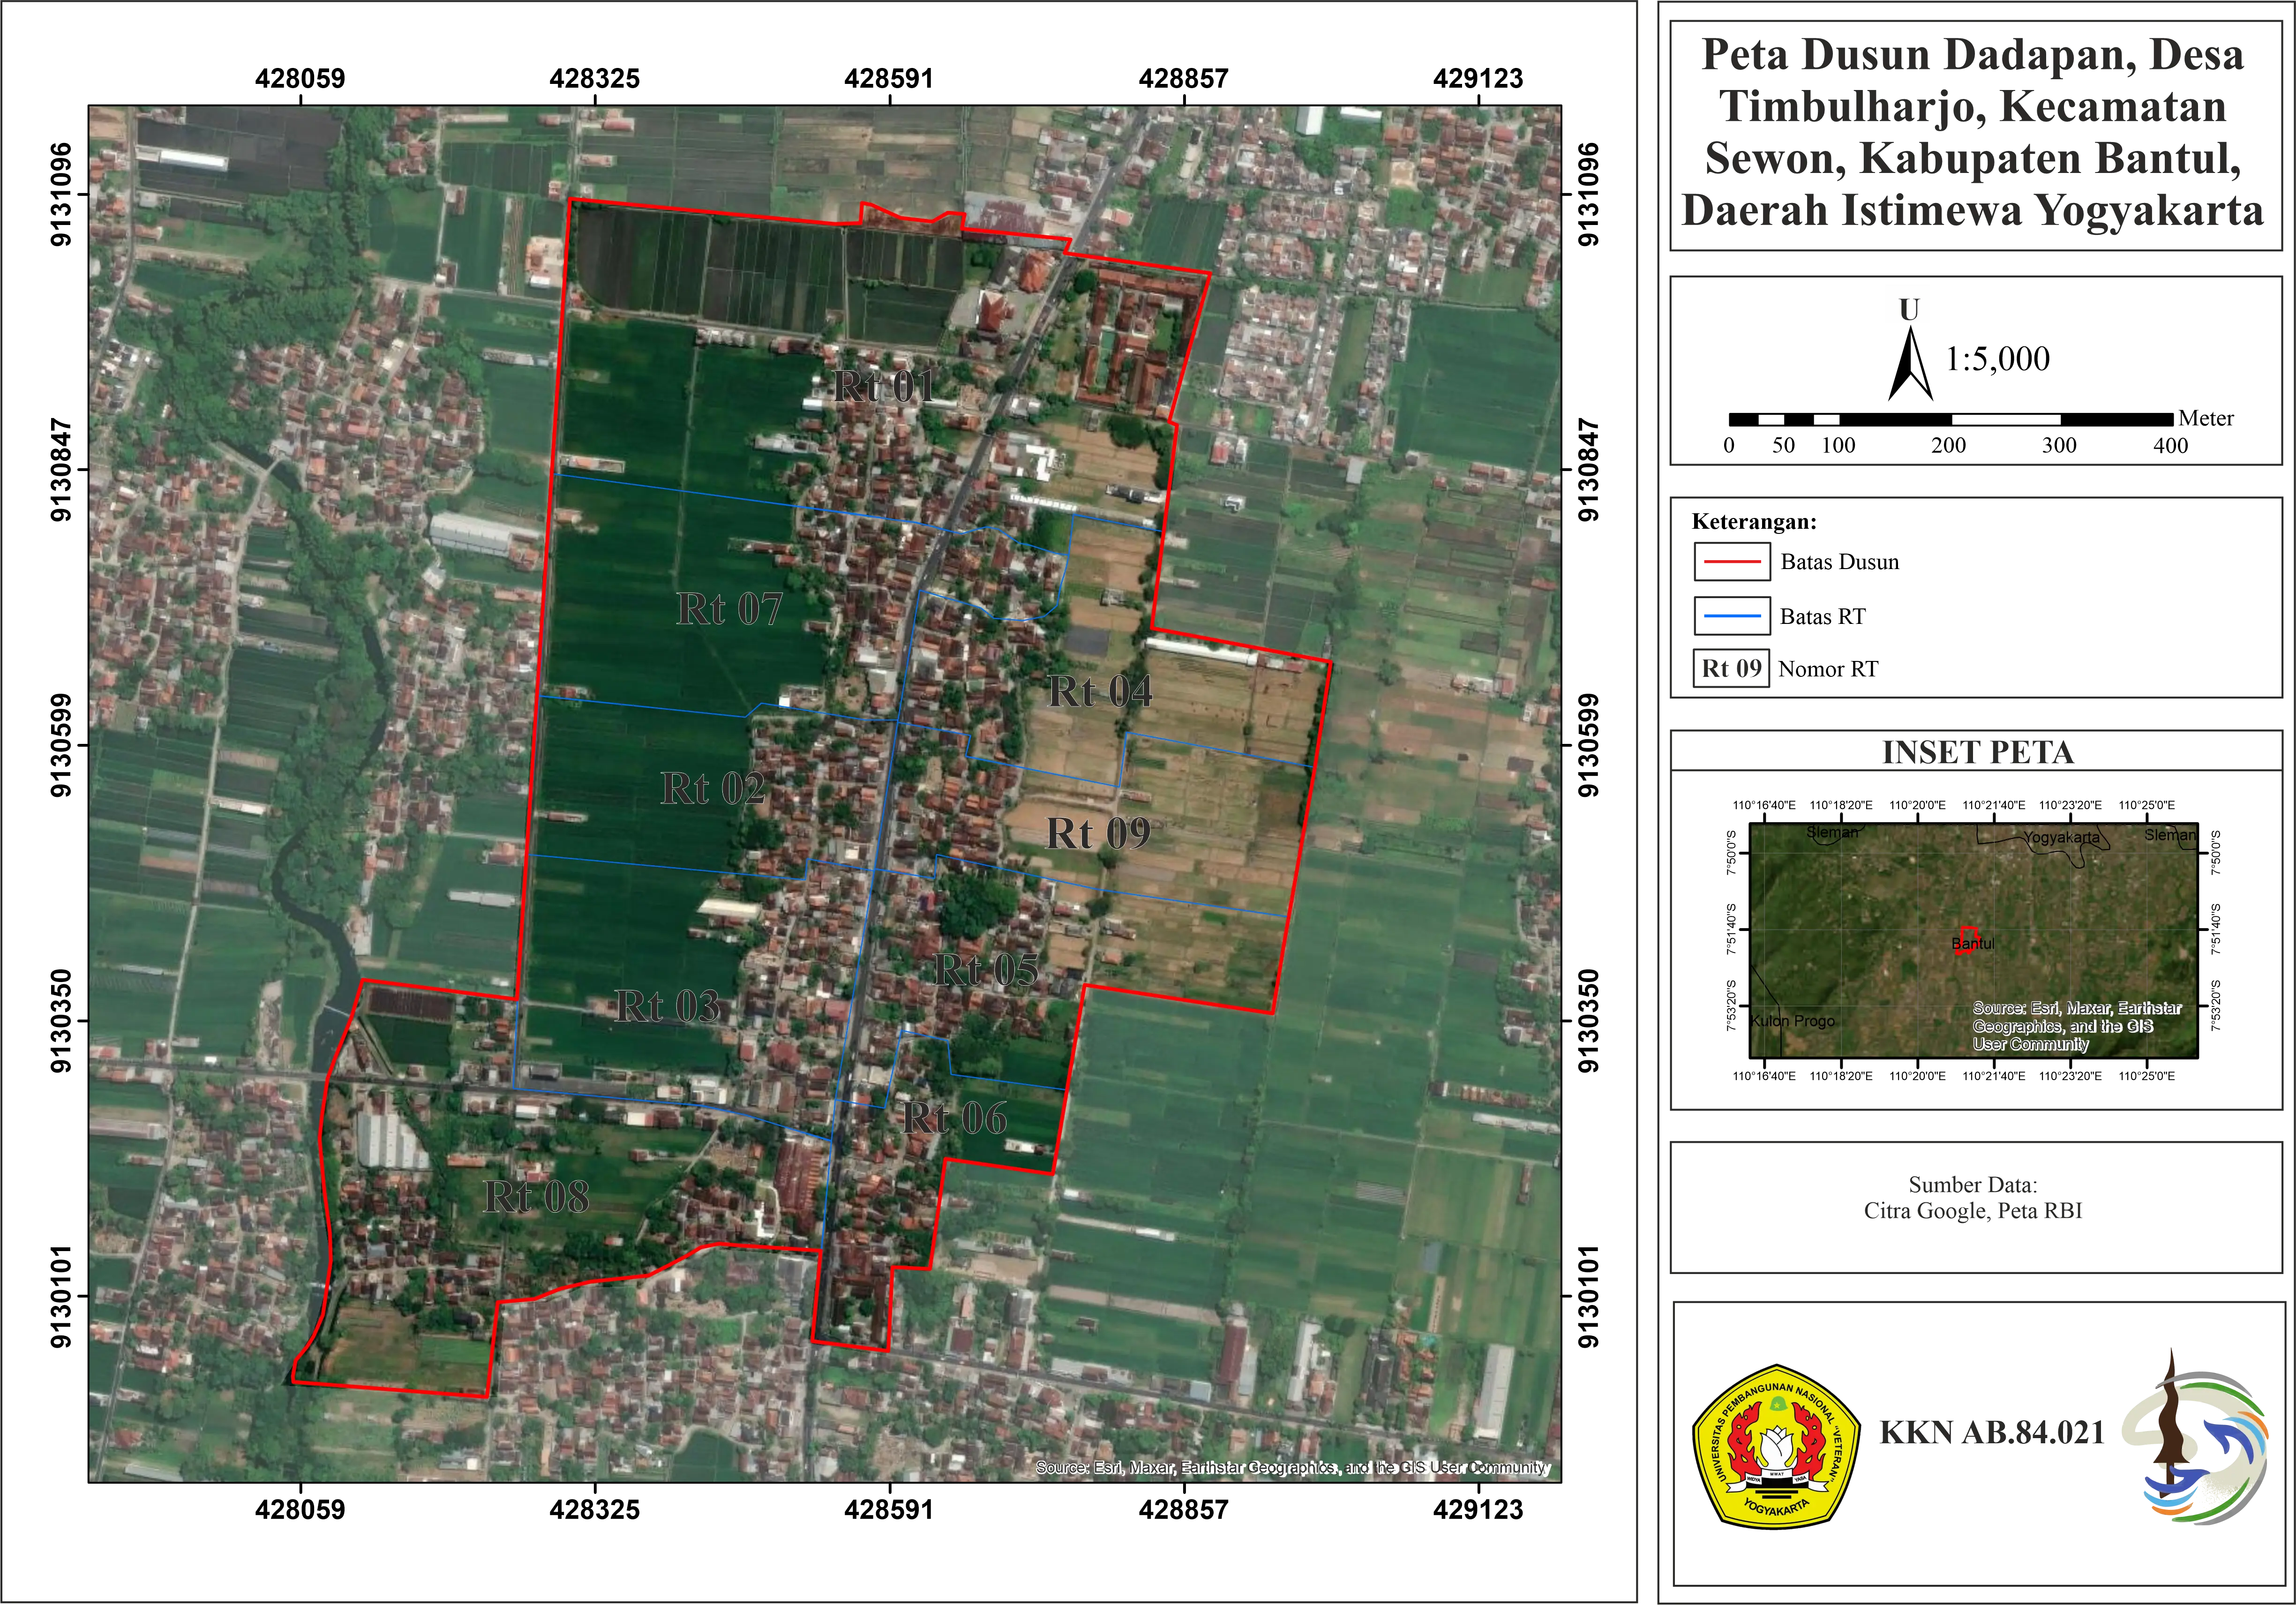Screen dimensions: 2296x1605
Task: Click the Rt 03 region label
Action: (x=667, y=1006)
